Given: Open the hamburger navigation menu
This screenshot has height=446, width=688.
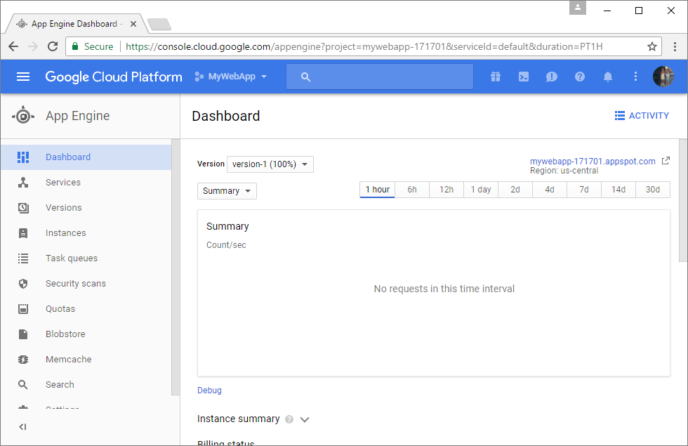Looking at the screenshot, I should click(x=23, y=77).
